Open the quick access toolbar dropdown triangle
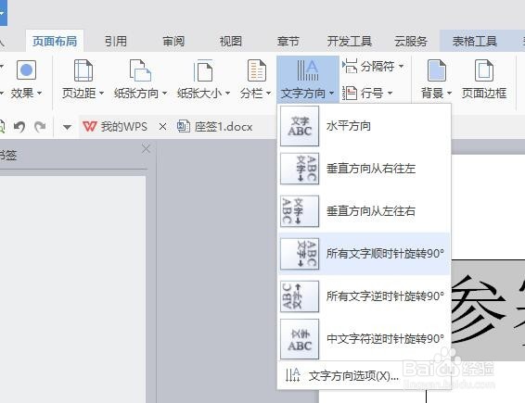Image resolution: width=525 pixels, height=403 pixels. coord(67,127)
